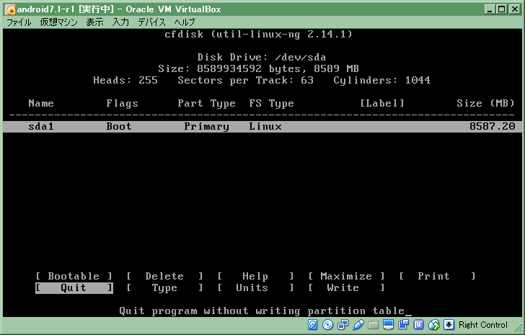Click the Boot flag of sda1

[x=119, y=126]
